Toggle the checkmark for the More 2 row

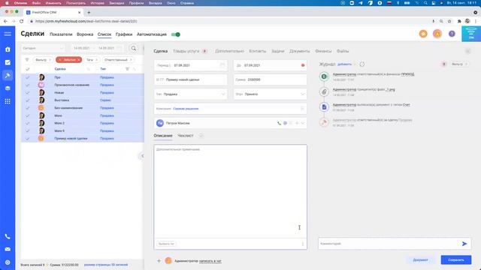pyautogui.click(x=27, y=123)
